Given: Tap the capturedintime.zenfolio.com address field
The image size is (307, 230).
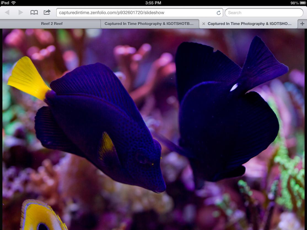Looking at the screenshot, I should point(140,13).
